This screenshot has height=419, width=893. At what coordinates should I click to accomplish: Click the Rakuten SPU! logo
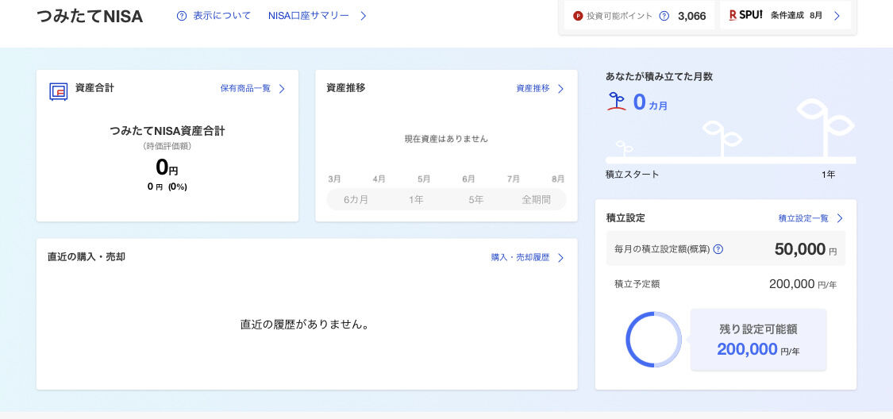click(x=745, y=15)
